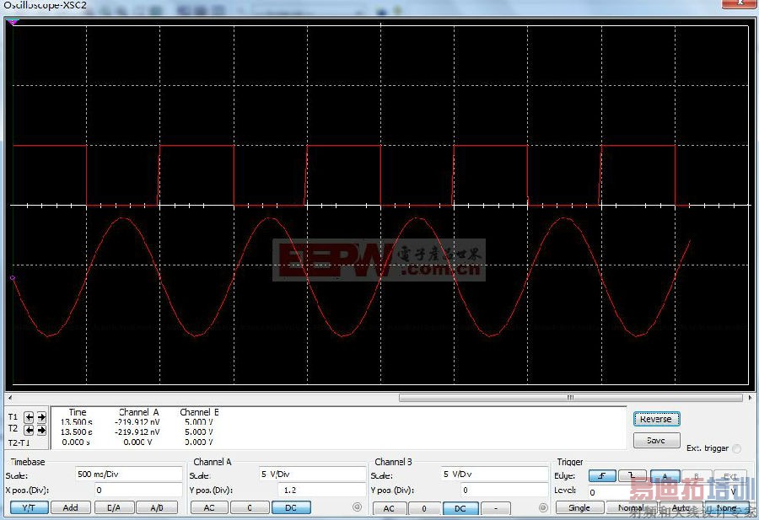The height and width of the screenshot is (520, 759).
Task: Click the T1 cursor marker at top-left of display
Action: click(12, 22)
